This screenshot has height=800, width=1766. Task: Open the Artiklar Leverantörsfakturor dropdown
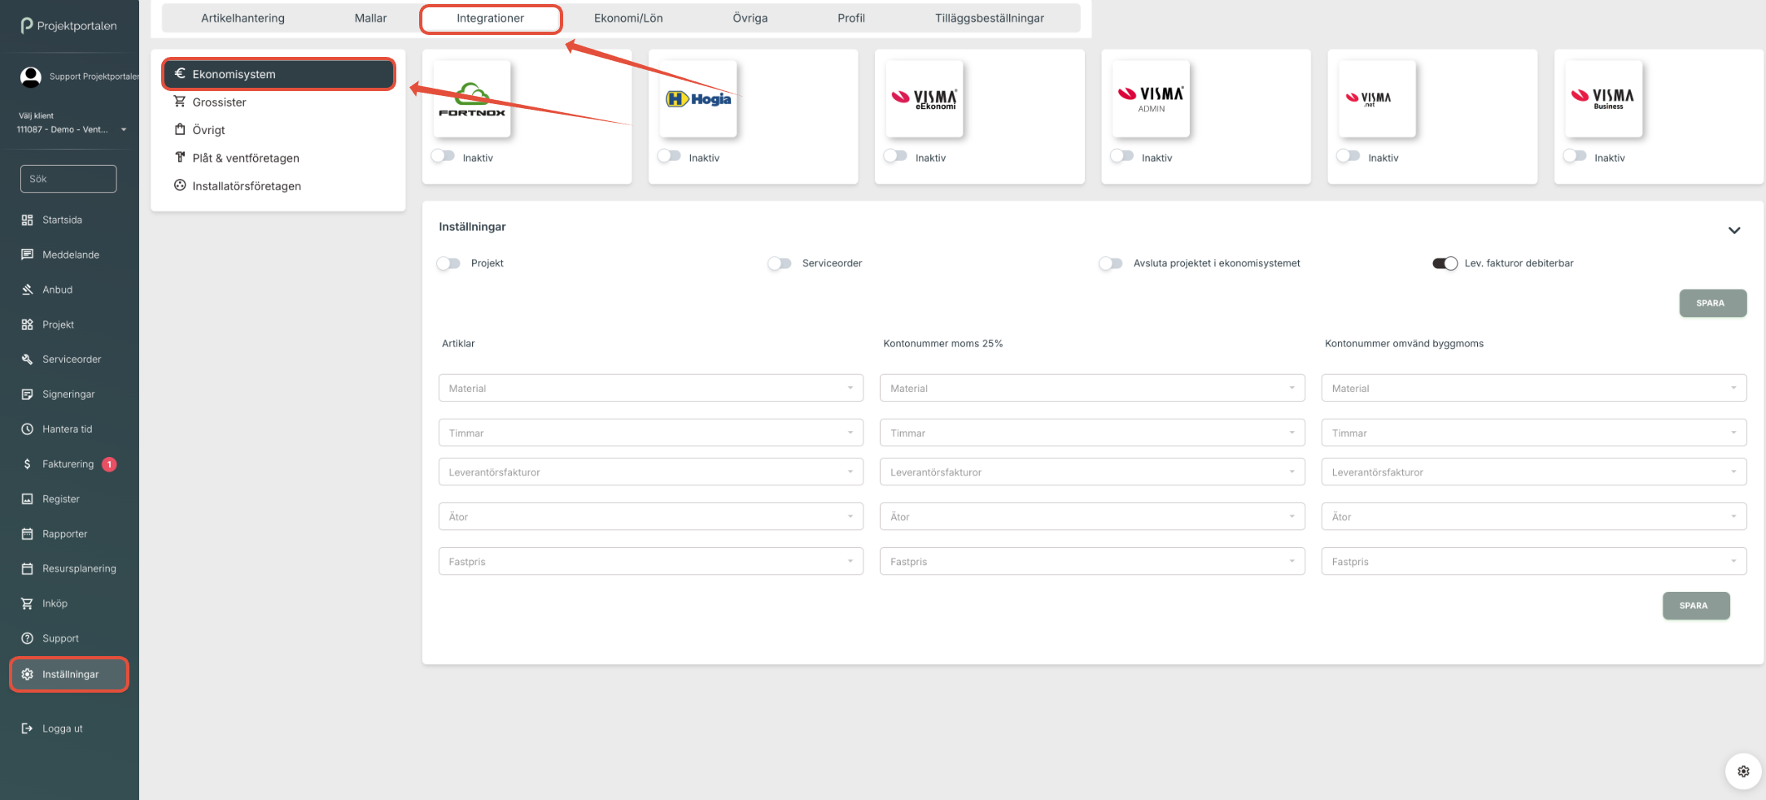[x=650, y=472]
